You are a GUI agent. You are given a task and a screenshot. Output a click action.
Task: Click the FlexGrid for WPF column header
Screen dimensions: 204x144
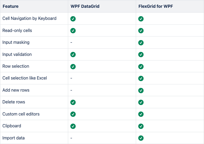pyautogui.click(x=156, y=6)
